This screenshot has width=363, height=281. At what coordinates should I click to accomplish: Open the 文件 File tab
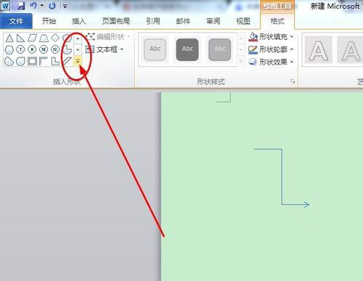tap(16, 21)
